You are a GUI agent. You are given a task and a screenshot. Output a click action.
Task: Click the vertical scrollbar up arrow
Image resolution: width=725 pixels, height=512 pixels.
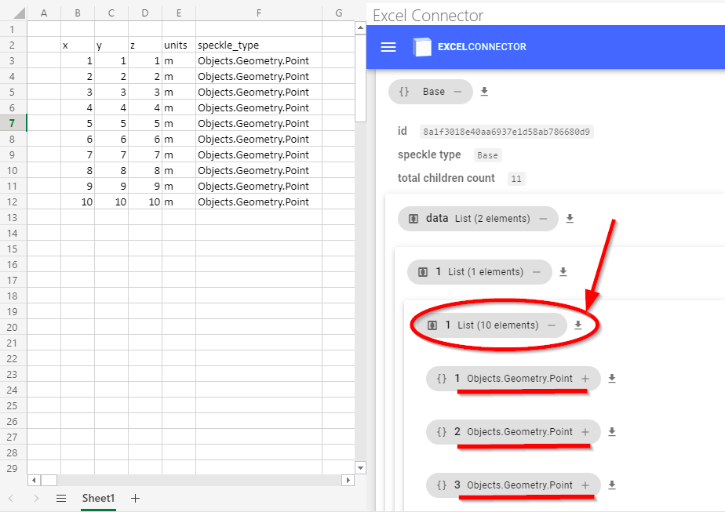[361, 29]
